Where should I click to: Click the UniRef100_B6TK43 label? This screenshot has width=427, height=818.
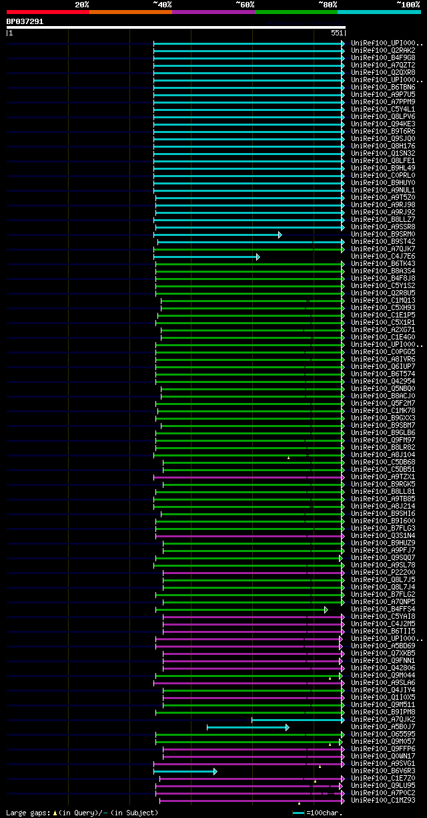(383, 263)
